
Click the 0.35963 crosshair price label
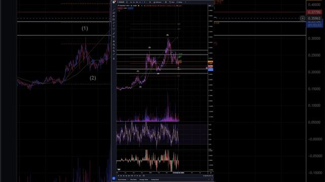pos(314,18)
